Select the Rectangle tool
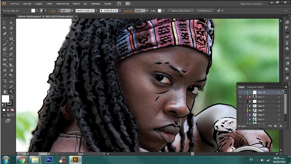The width and height of the screenshot is (291, 164). click(x=11, y=39)
